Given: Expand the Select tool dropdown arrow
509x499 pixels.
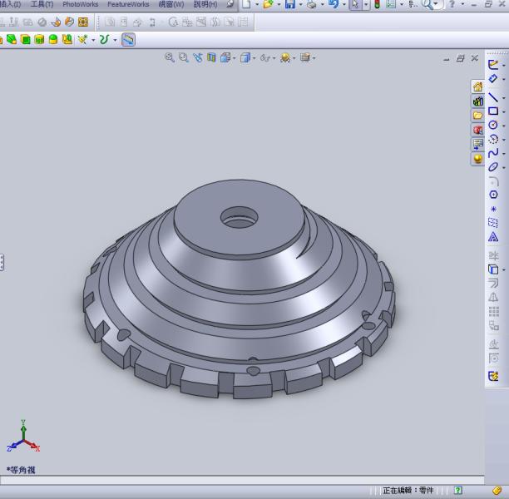Looking at the screenshot, I should pyautogui.click(x=366, y=4).
